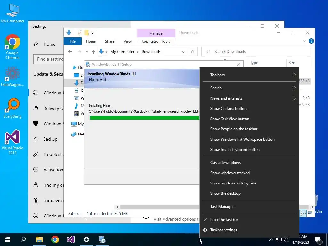Image resolution: width=328 pixels, height=246 pixels.
Task: Open the DataWagon desktop shortcut
Action: point(12,76)
